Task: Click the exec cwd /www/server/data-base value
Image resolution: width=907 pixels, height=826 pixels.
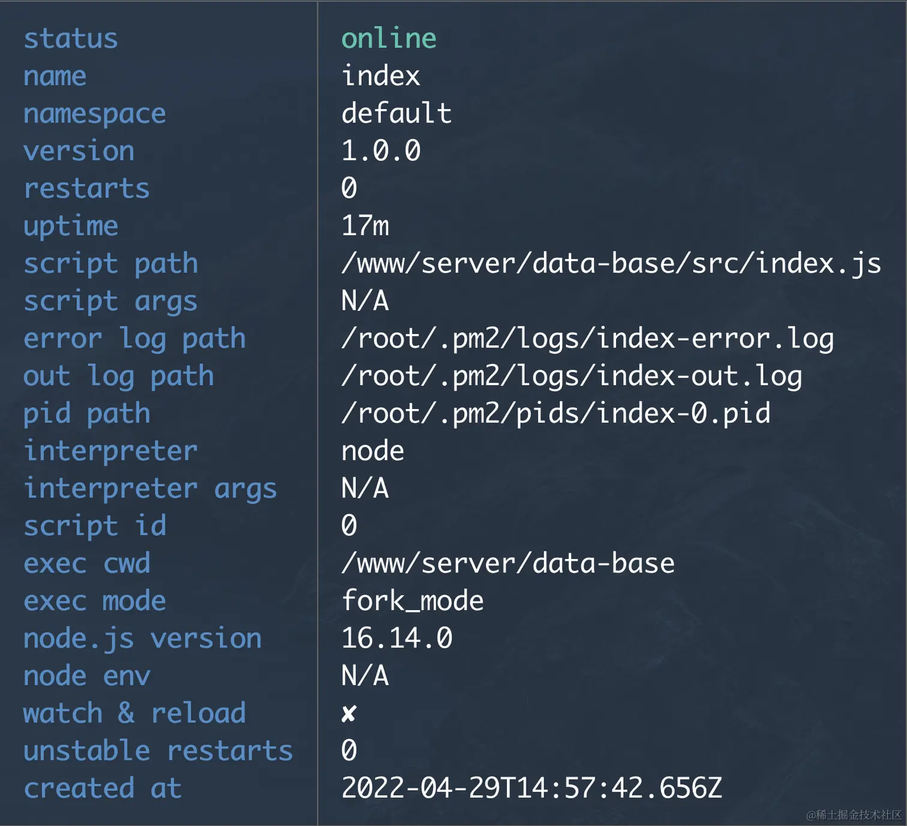Action: point(507,564)
